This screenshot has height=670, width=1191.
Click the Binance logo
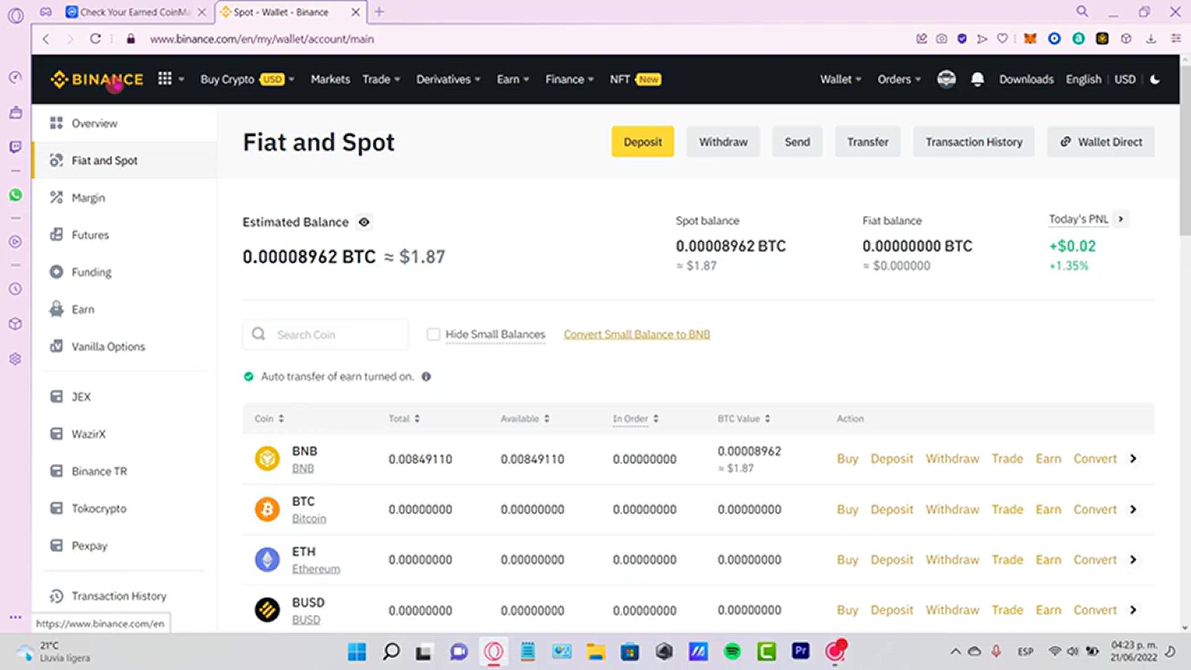click(97, 79)
